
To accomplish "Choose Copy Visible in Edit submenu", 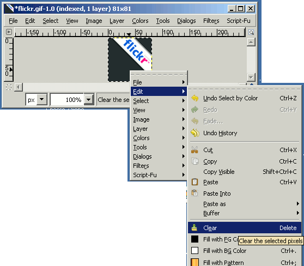I will click(x=245, y=172).
